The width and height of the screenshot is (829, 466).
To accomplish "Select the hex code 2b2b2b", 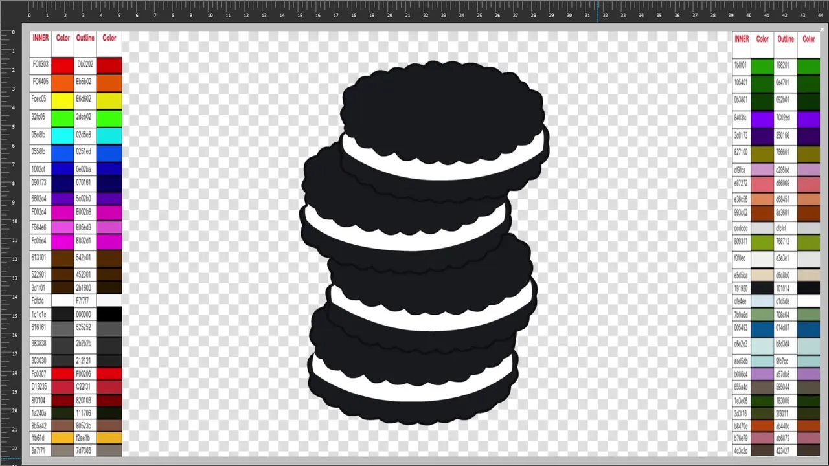I will coord(84,343).
